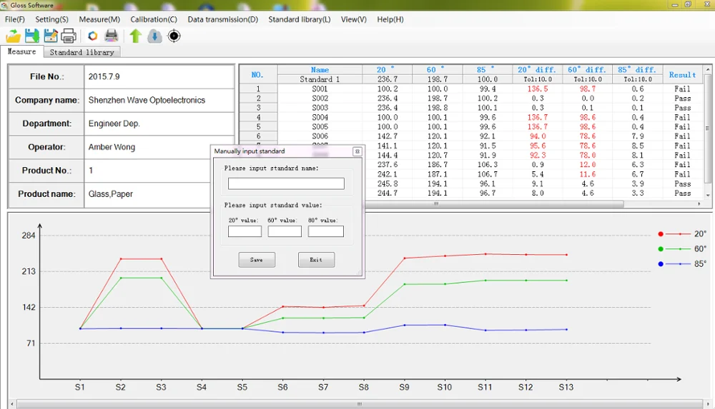Click the blue down arrow download icon
This screenshot has width=715, height=409.
154,36
